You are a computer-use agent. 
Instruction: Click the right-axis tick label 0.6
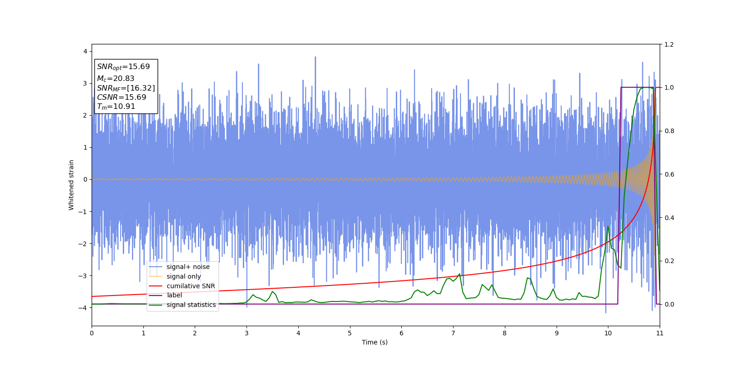[669, 174]
